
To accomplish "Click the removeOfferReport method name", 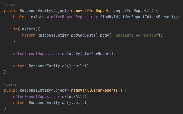I will pyautogui.click(x=90, y=11).
